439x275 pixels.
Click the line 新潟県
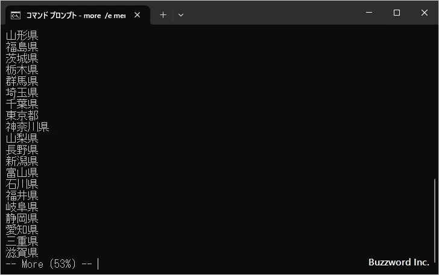click(x=22, y=161)
